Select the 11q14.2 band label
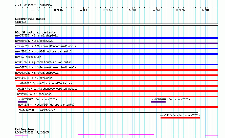This screenshot has height=138, width=225. pos(20,22)
